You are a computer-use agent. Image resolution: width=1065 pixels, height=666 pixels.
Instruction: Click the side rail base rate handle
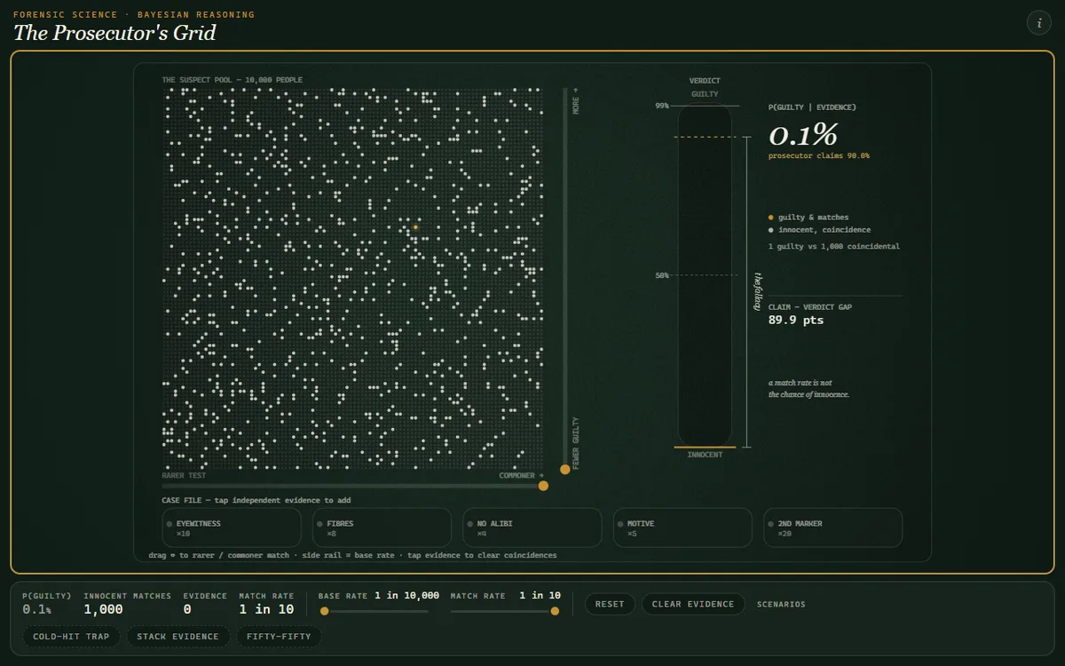click(564, 469)
